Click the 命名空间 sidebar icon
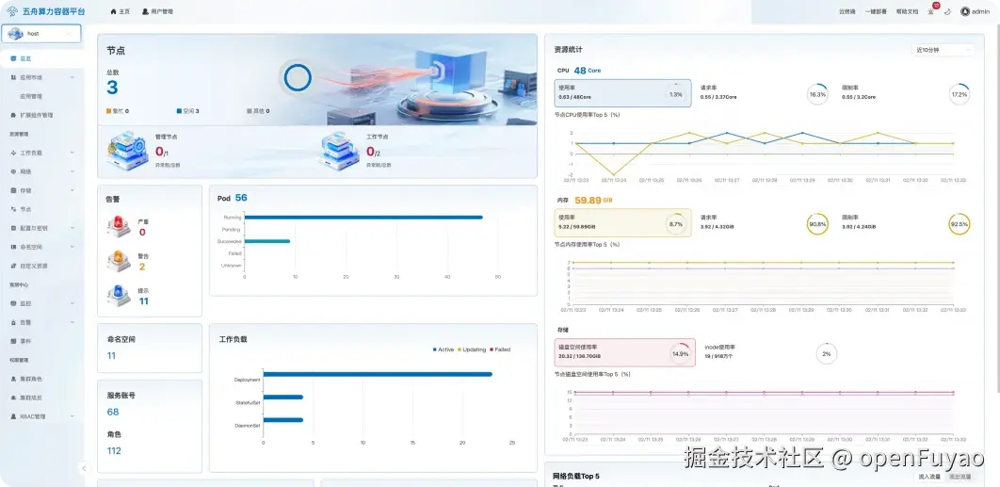1000x487 pixels. point(13,247)
